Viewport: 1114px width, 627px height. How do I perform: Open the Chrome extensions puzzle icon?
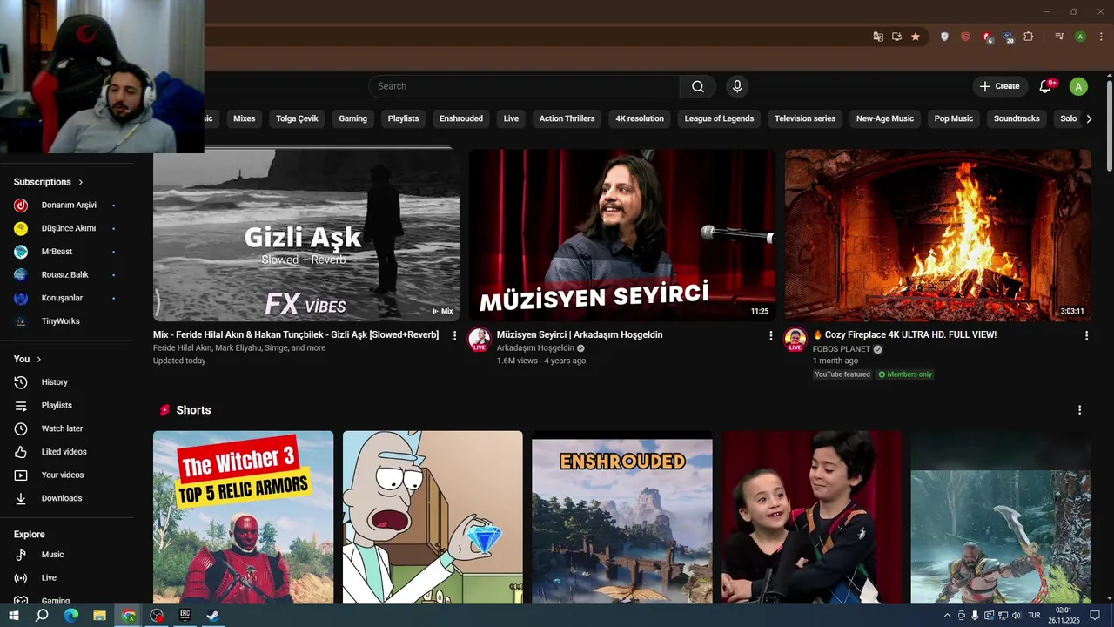click(x=1029, y=37)
